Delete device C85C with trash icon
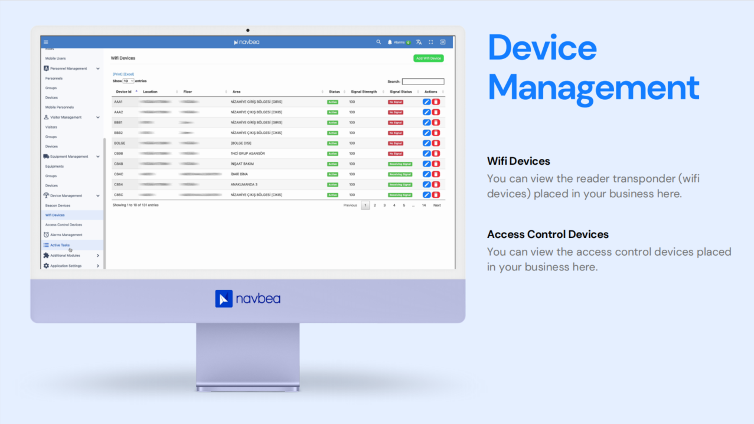754x424 pixels. pyautogui.click(x=436, y=195)
